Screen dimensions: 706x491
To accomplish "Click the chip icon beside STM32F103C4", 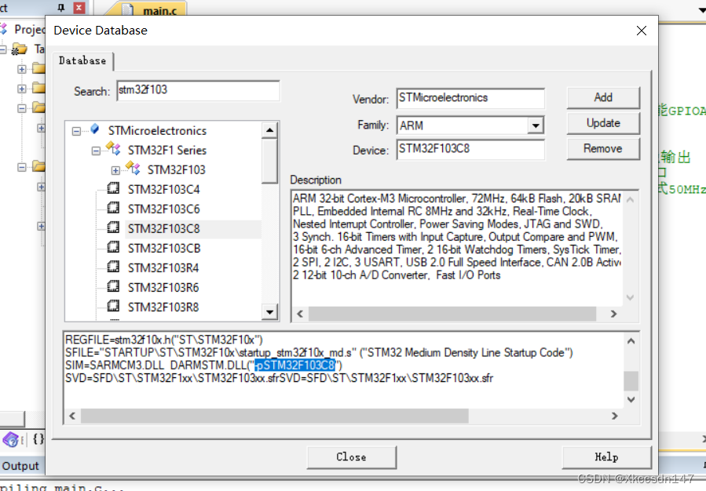I will tap(113, 188).
